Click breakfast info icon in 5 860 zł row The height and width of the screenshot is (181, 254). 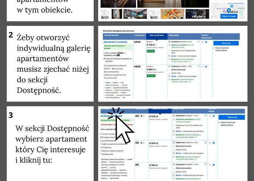[198, 67]
